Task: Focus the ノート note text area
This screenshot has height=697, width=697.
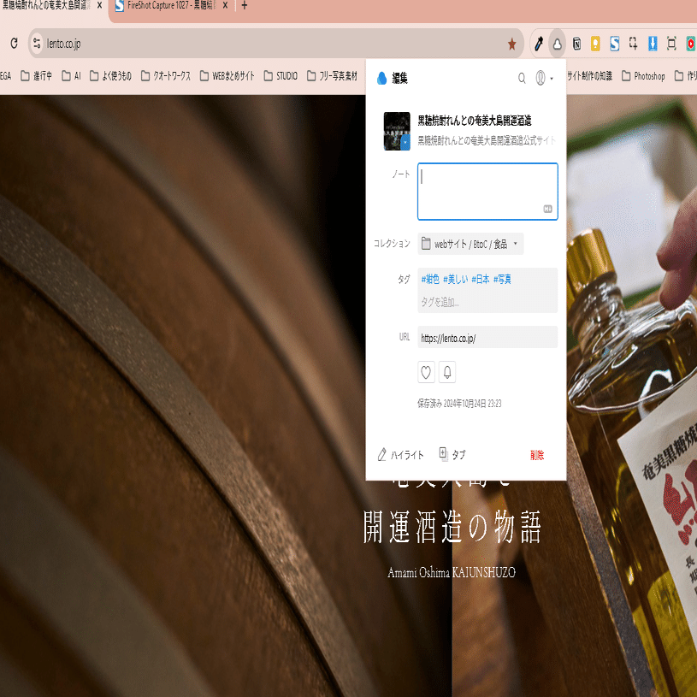Action: pyautogui.click(x=487, y=192)
